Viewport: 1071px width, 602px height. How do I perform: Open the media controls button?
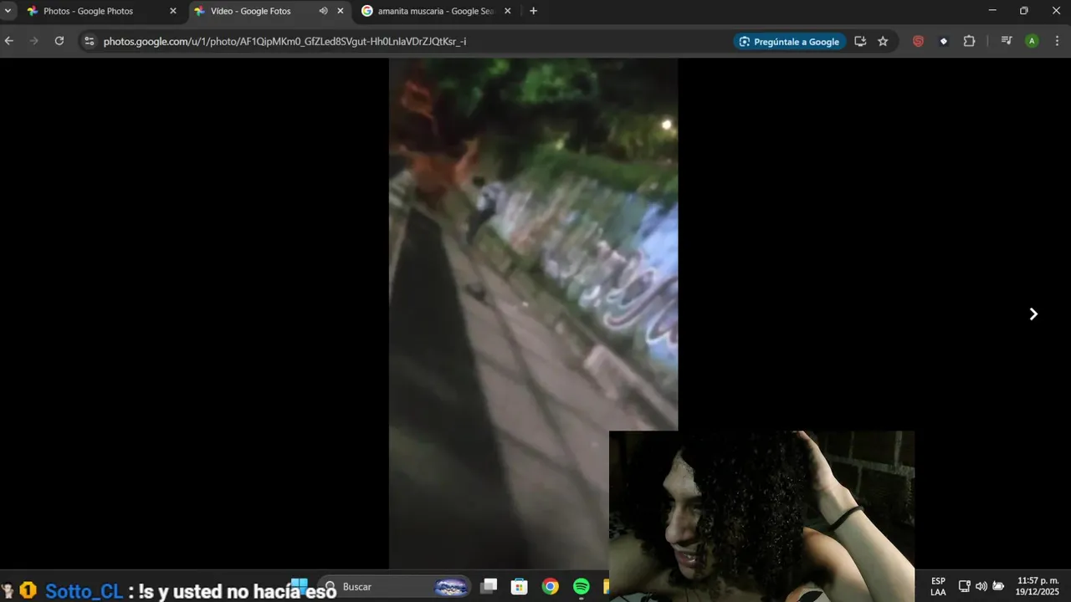(1007, 41)
